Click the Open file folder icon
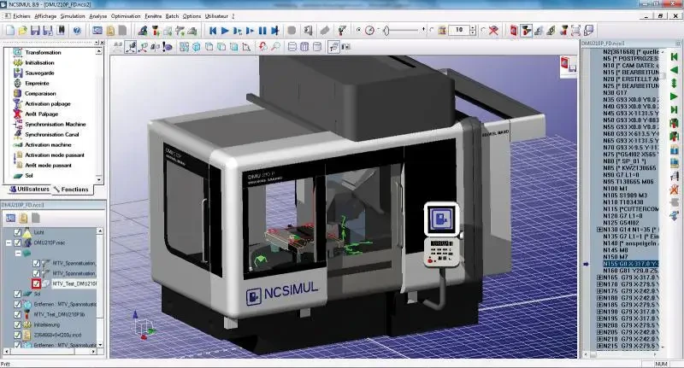 pyautogui.click(x=23, y=31)
